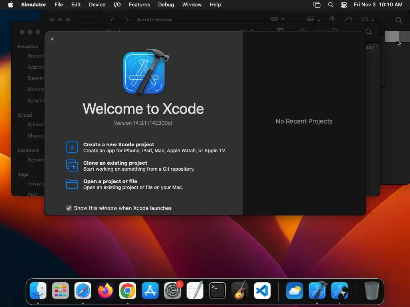Viewport: 410px width, 307px height.
Task: Click the date and time in menu bar
Action: (x=378, y=5)
